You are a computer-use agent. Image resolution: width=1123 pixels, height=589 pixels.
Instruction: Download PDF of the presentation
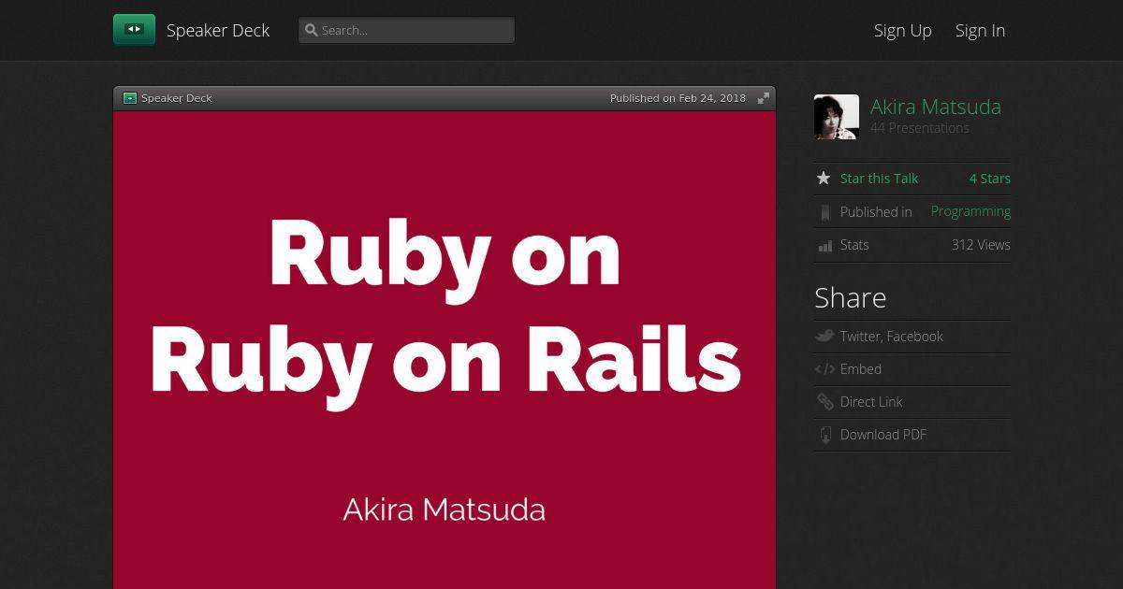point(883,435)
